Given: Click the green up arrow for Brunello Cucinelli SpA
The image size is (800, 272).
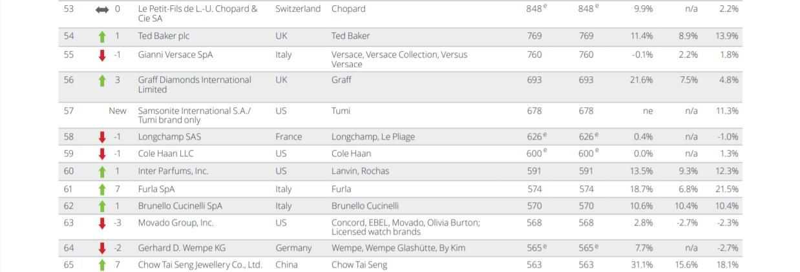Looking at the screenshot, I should (102, 206).
